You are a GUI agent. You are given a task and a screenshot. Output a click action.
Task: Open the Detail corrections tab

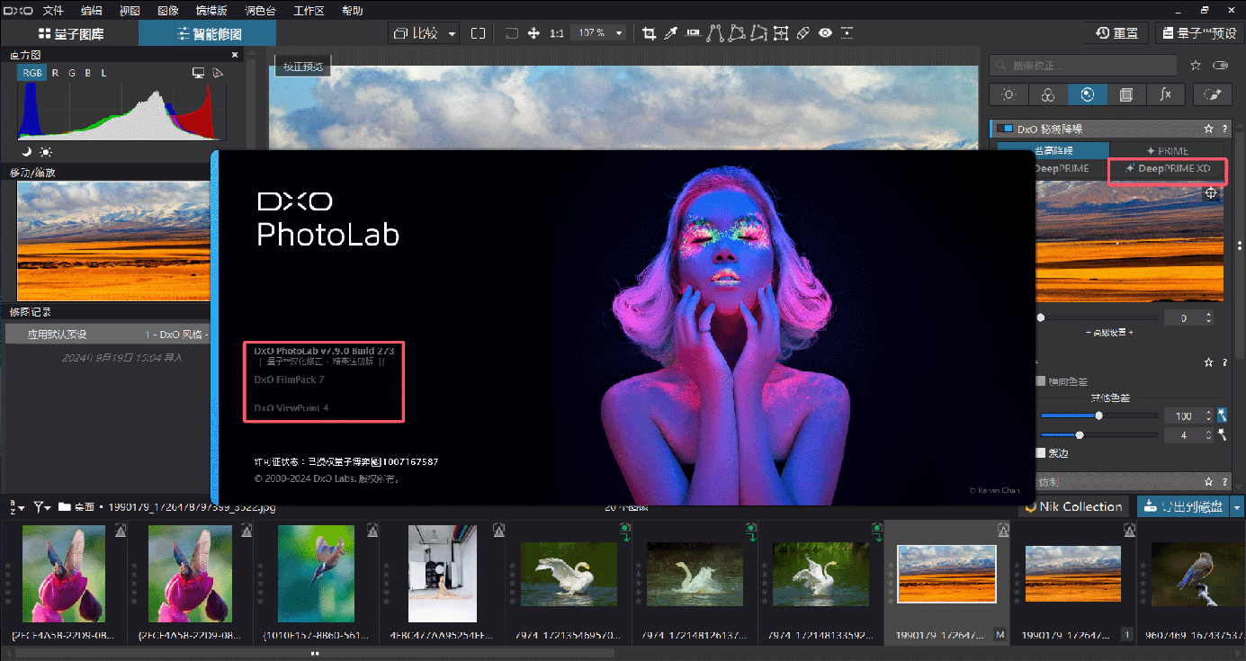[1088, 94]
